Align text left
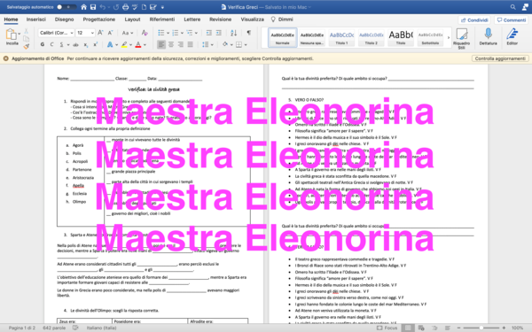The height and width of the screenshot is (332, 532). [x=161, y=44]
